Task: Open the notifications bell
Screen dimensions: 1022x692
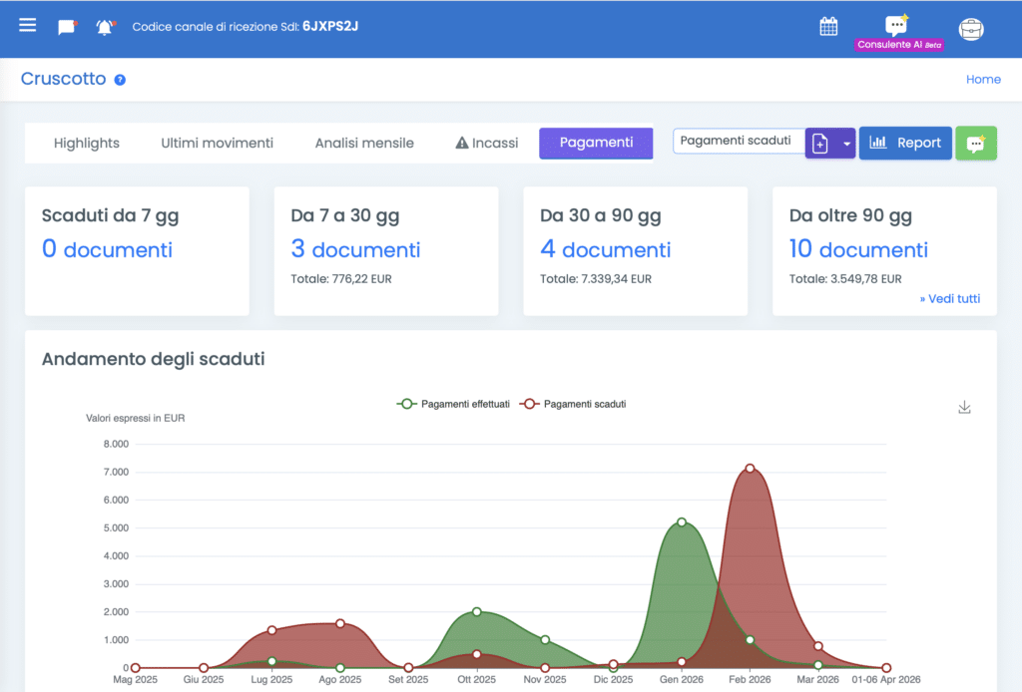Action: 105,27
